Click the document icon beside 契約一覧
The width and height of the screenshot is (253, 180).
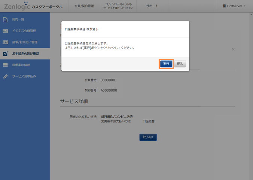coord(5,19)
